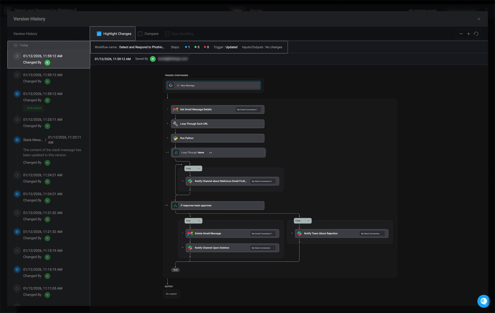Select the Run Python step node
The width and height of the screenshot is (495, 313).
[x=218, y=138]
